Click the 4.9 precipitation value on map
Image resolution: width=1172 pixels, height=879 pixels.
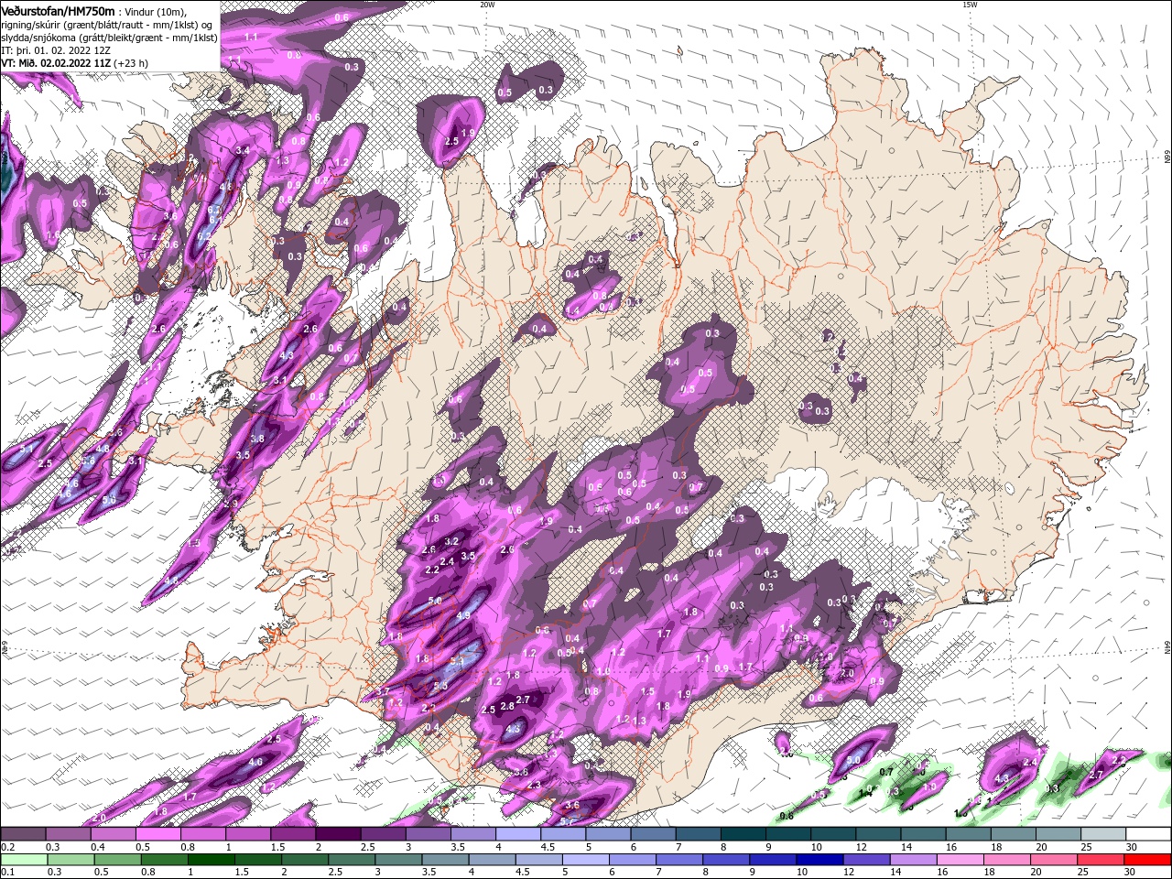[463, 616]
